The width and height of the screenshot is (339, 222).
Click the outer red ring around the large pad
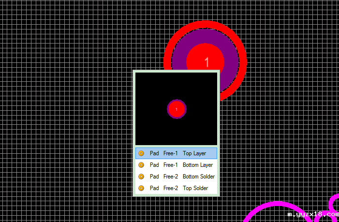206,25
